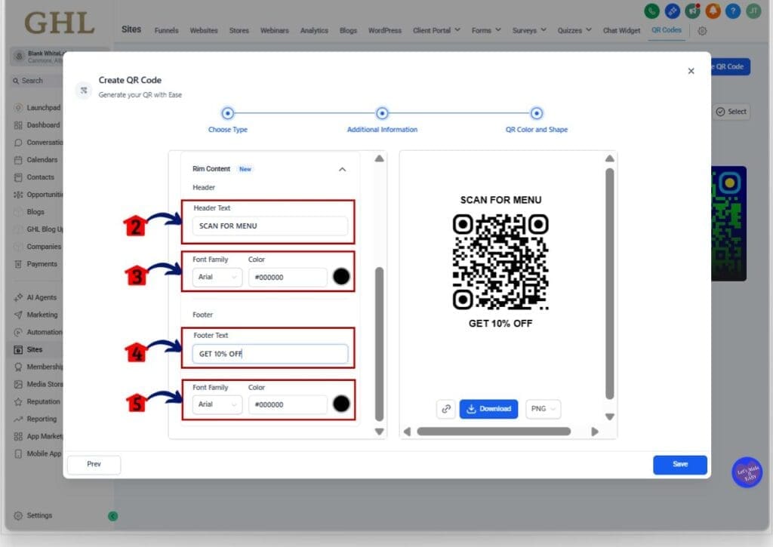Image resolution: width=773 pixels, height=547 pixels.
Task: Switch to the Webinars tab
Action: pos(275,30)
